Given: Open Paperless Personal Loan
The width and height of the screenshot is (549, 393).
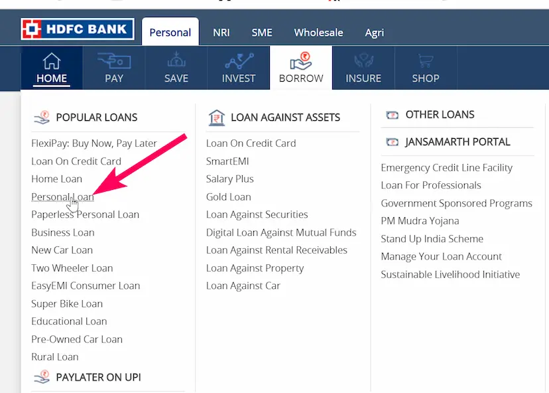Looking at the screenshot, I should pos(85,214).
